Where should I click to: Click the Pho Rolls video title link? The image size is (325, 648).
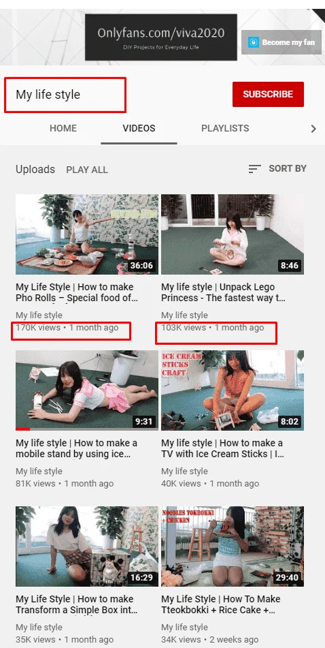pos(77,292)
